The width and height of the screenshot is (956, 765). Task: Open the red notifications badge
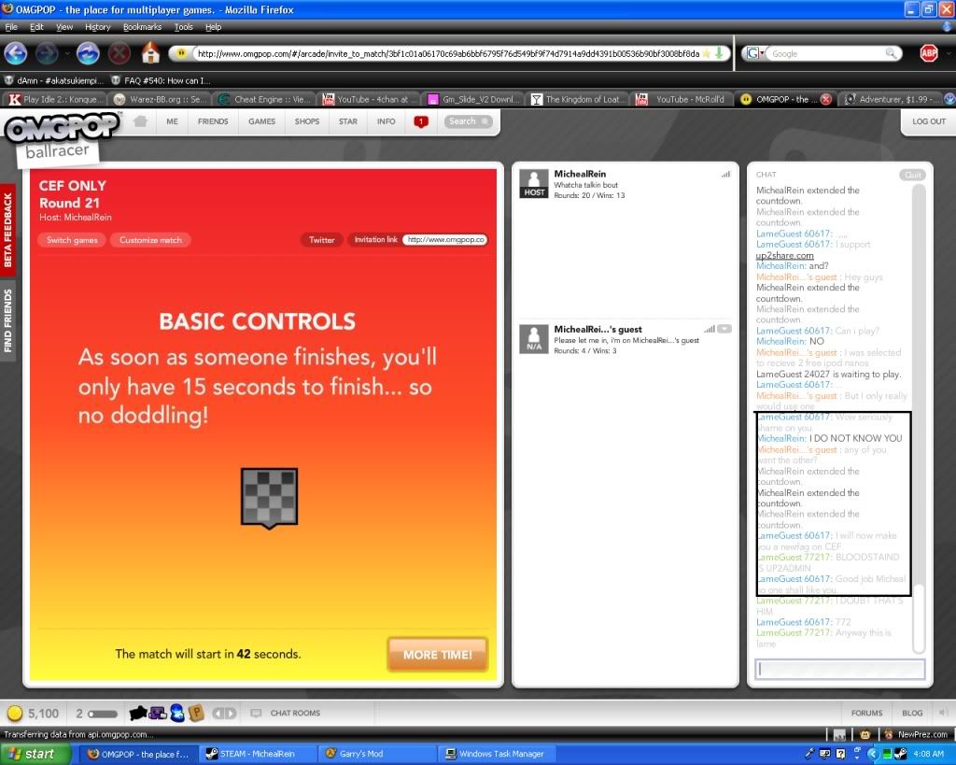tap(421, 121)
